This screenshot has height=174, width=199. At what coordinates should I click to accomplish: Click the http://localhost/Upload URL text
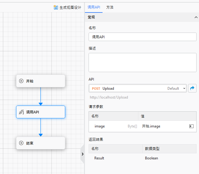[109, 97]
